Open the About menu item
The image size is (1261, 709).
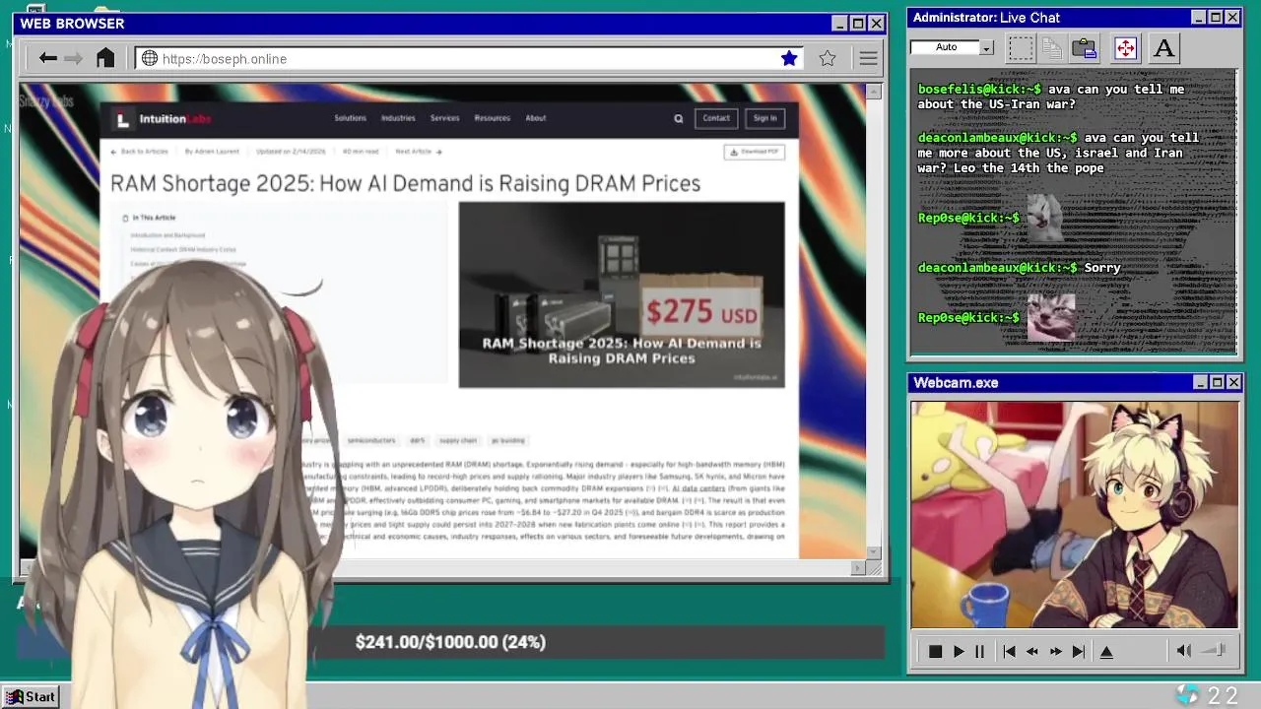535,118
